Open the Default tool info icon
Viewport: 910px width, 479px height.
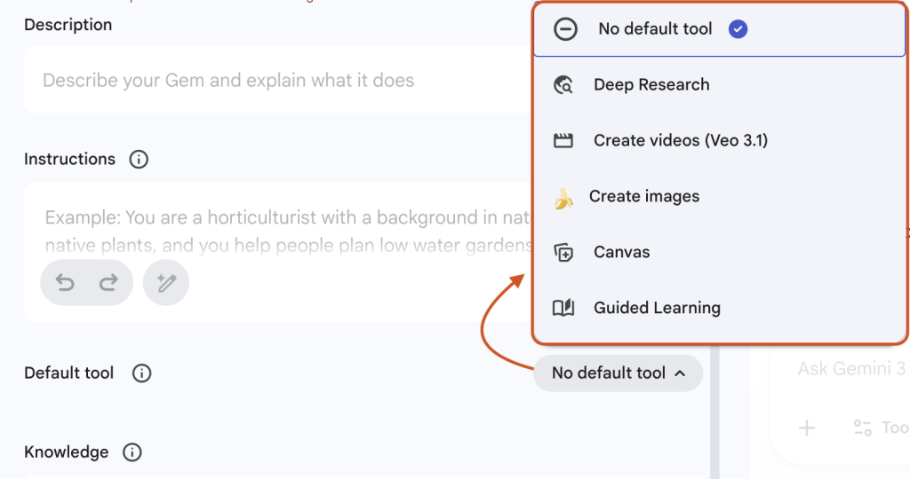coord(141,373)
